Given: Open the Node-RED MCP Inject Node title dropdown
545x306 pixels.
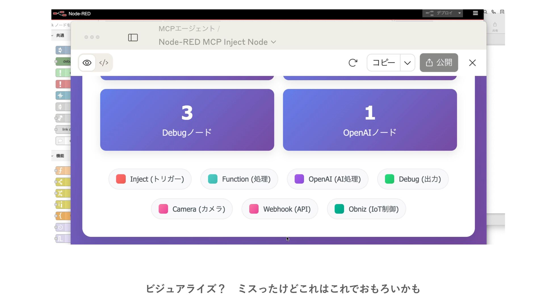Looking at the screenshot, I should (x=217, y=42).
